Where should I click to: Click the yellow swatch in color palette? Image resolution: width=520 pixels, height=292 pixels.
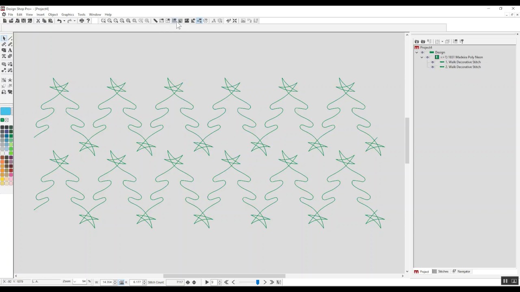click(2, 179)
